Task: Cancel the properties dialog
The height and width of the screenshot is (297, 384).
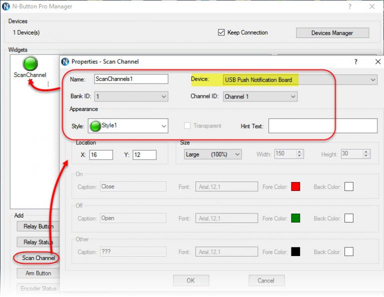Action: (x=266, y=280)
